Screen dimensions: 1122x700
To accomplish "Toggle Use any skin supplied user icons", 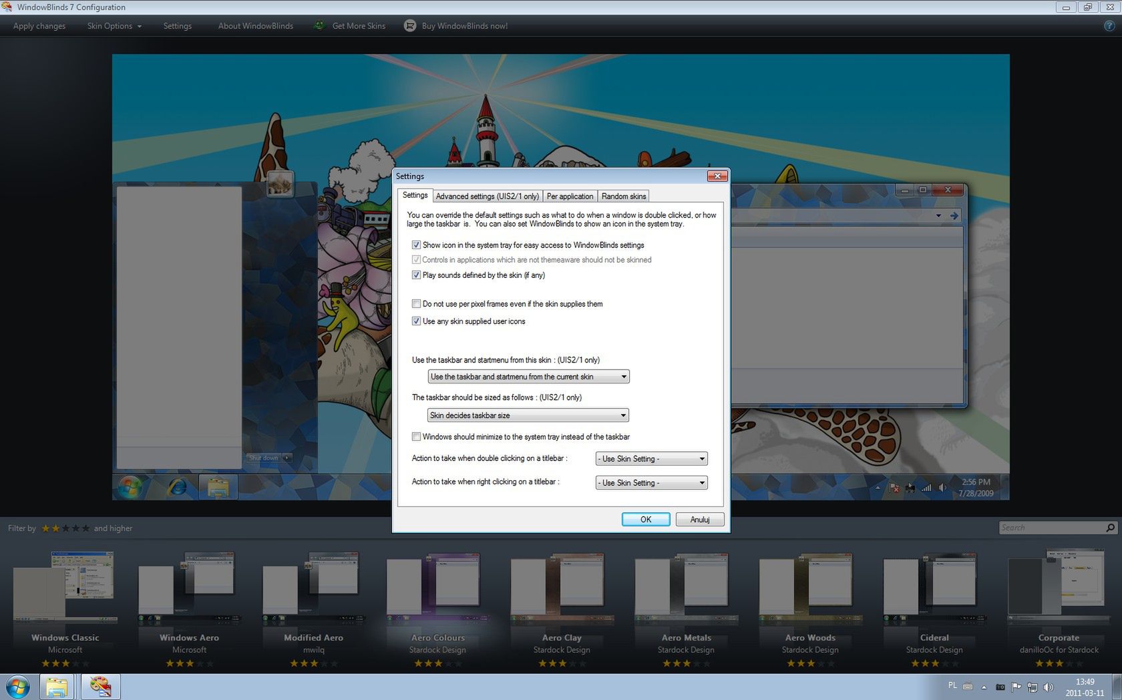I will pos(416,321).
